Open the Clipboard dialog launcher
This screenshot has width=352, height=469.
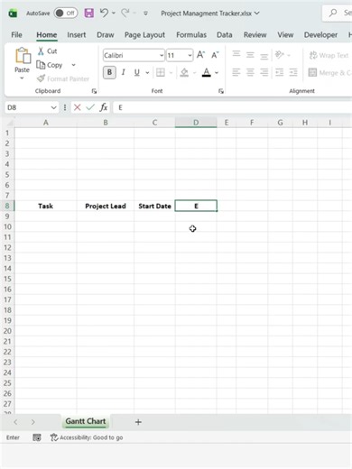coord(94,91)
